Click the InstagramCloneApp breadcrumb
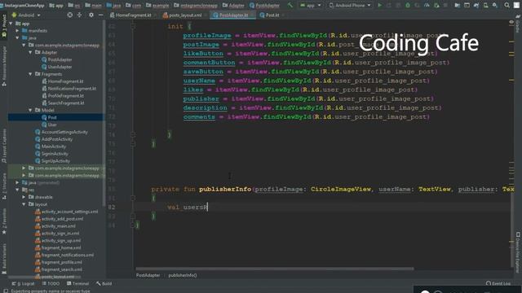The width and height of the screenshot is (522, 293). pos(24,5)
